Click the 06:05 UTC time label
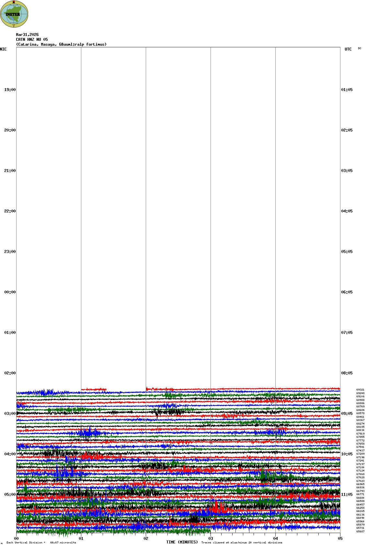 [x=347, y=292]
